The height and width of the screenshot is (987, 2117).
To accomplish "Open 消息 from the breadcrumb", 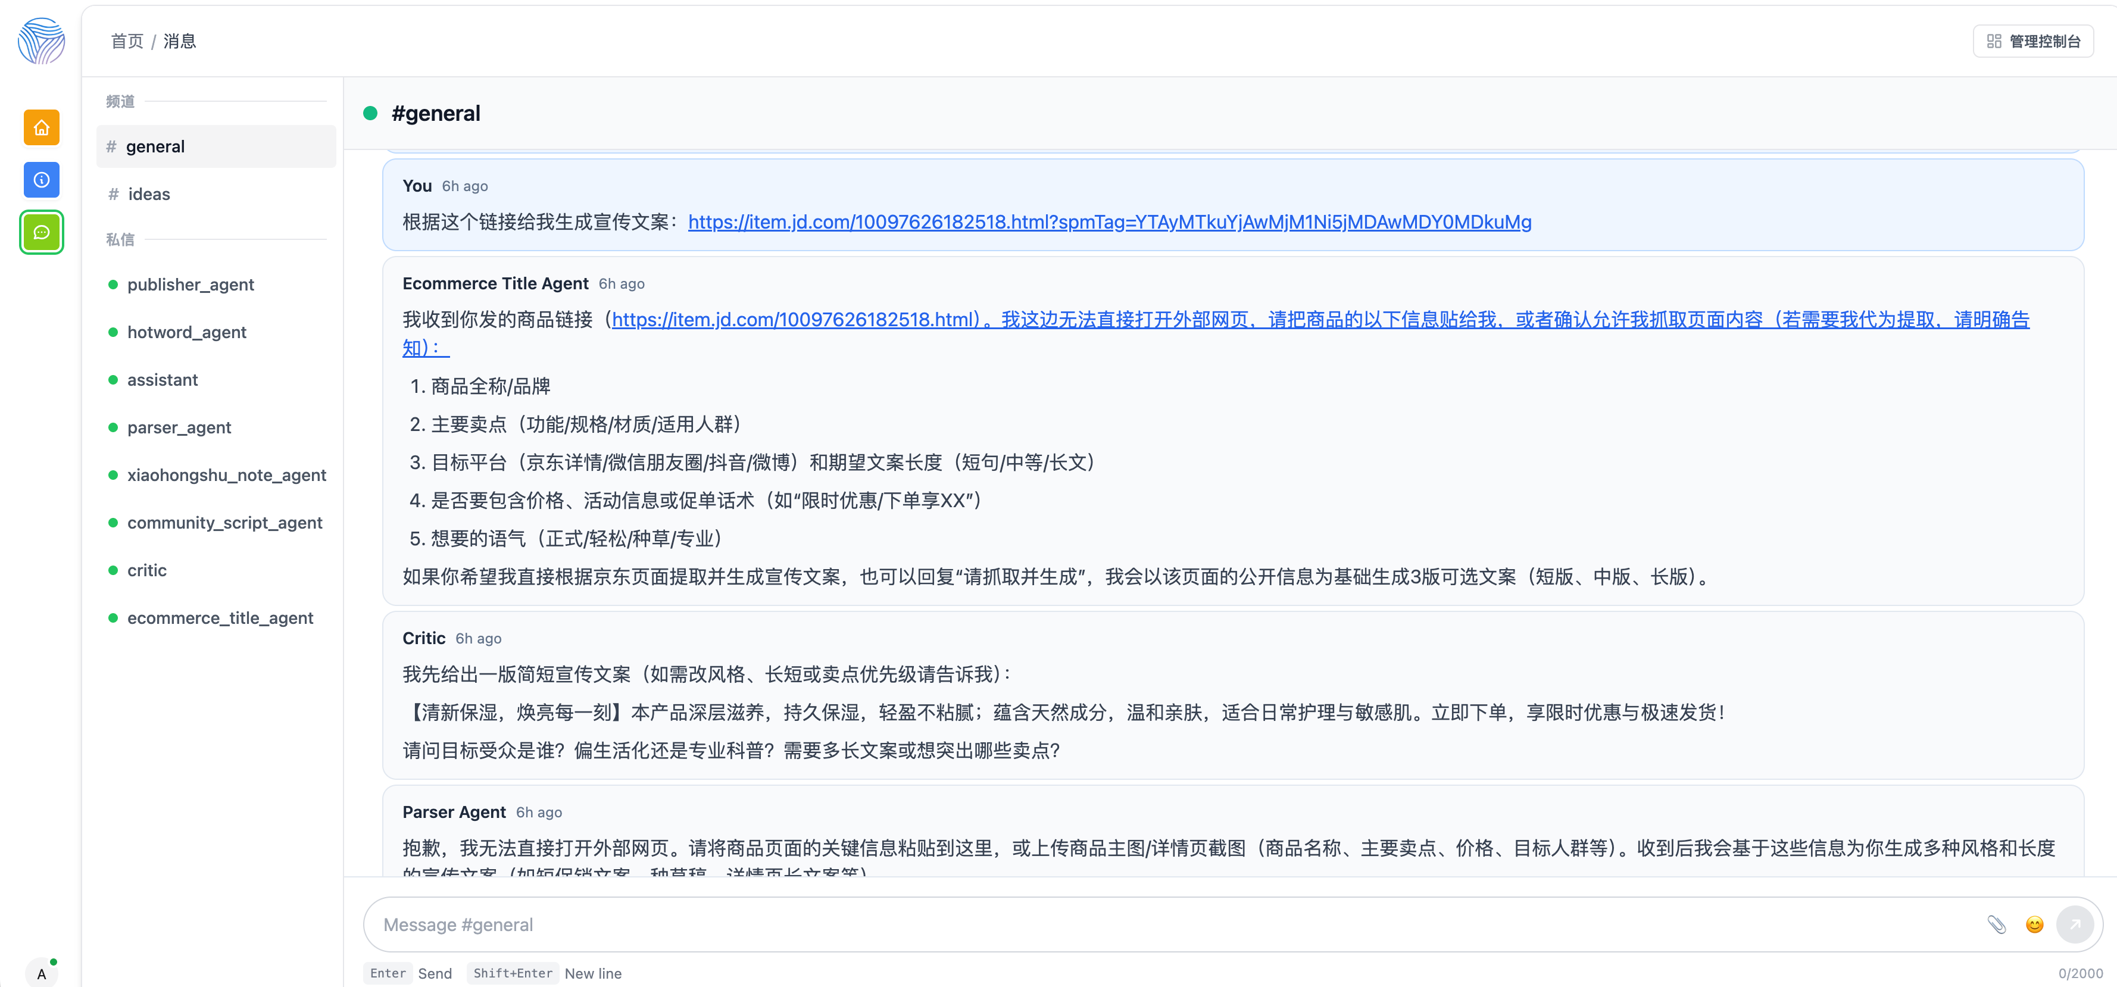I will 179,40.
